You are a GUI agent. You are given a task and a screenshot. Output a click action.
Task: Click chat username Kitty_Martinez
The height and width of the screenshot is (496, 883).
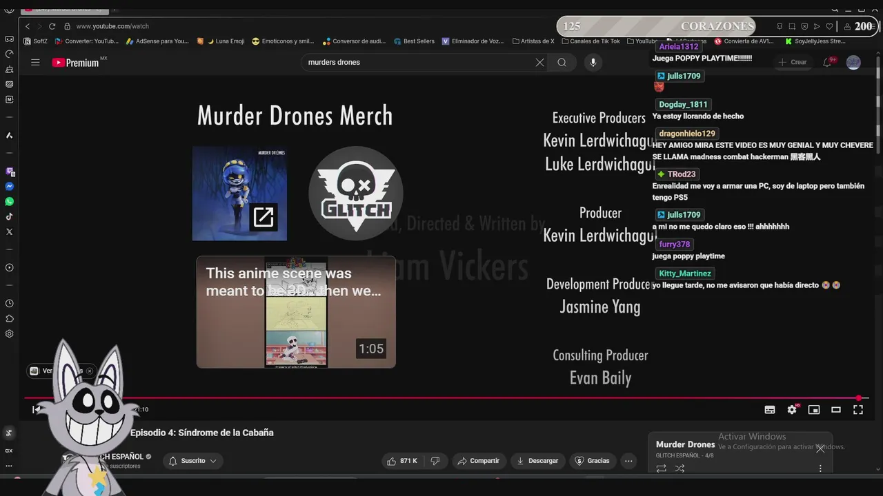tap(685, 273)
